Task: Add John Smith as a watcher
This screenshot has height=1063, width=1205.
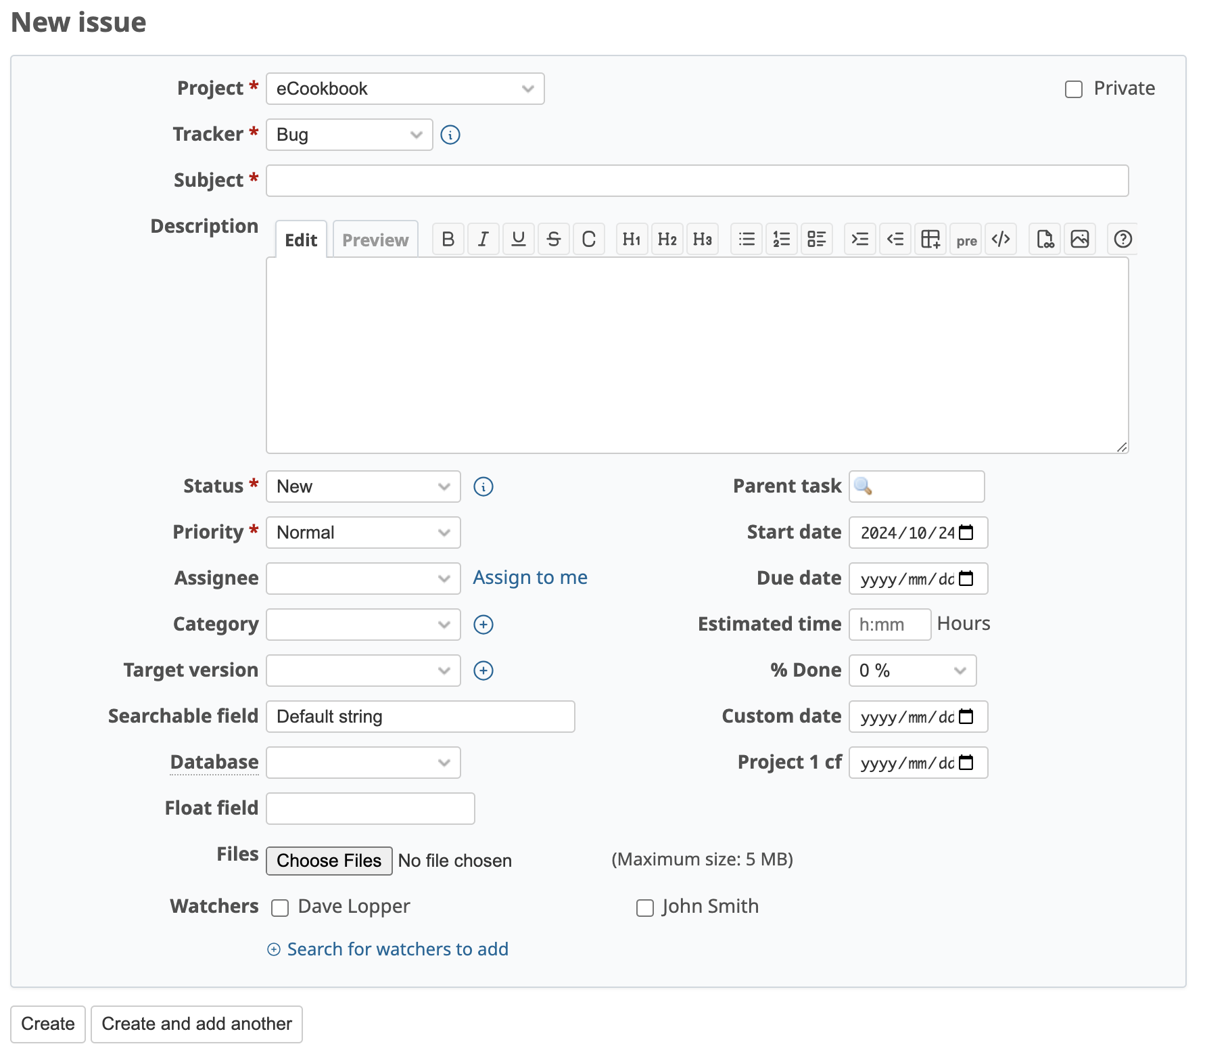Action: click(644, 908)
